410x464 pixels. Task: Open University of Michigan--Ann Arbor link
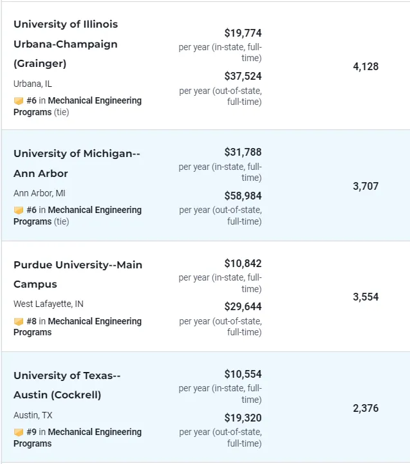pyautogui.click(x=77, y=163)
